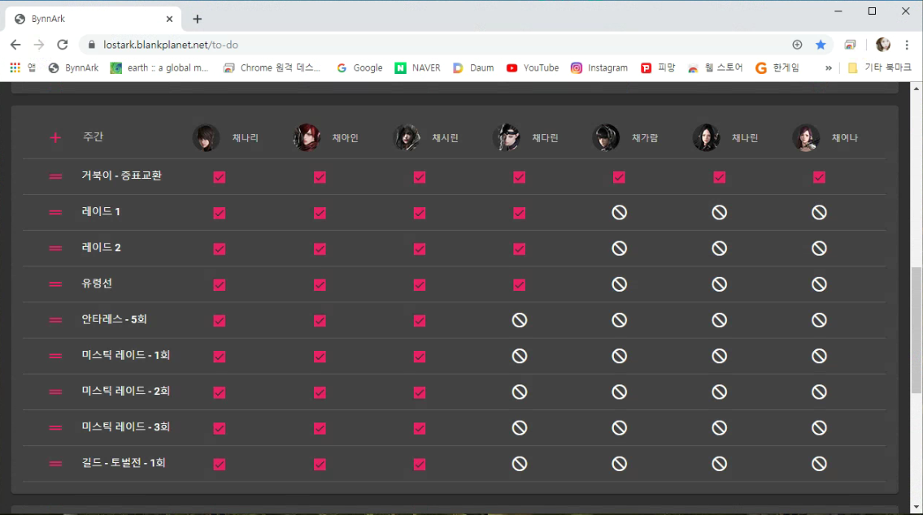The height and width of the screenshot is (515, 923).
Task: Add a new weekly task with plus icon
Action: (55, 137)
